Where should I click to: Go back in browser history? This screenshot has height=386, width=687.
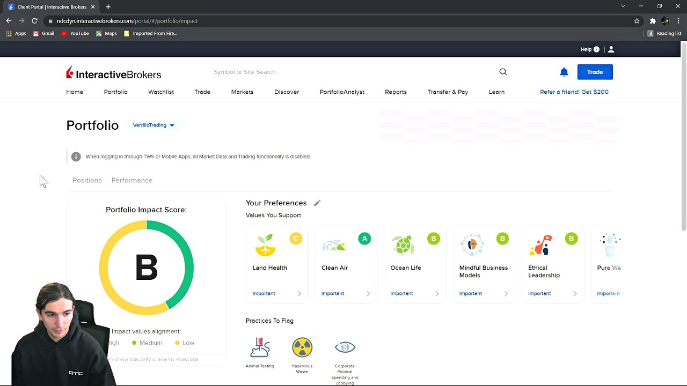[x=9, y=21]
